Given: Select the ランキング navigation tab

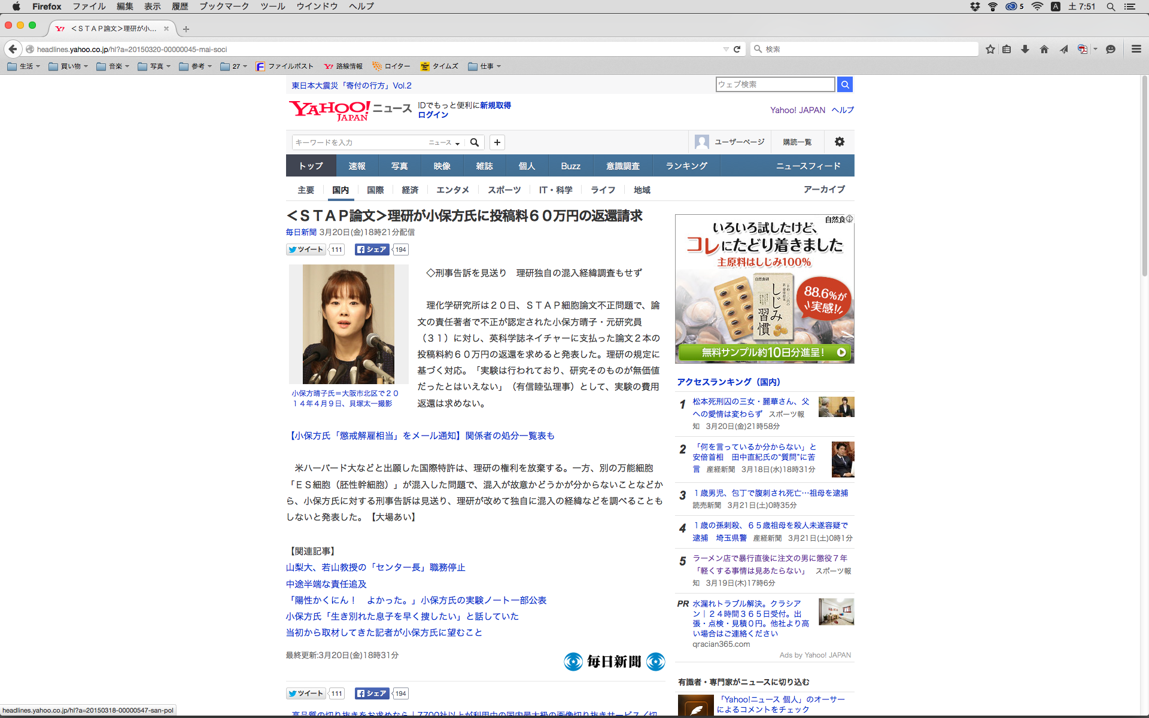Looking at the screenshot, I should (686, 166).
